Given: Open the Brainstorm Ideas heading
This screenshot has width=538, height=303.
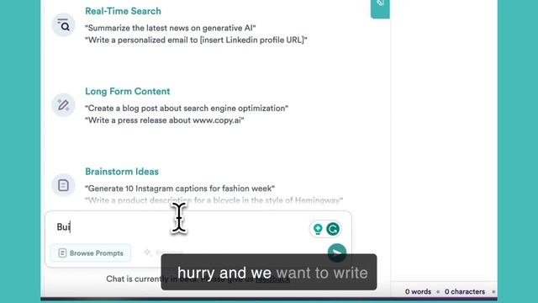Looking at the screenshot, I should [122, 172].
